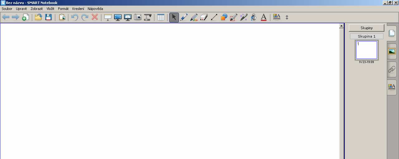Screen dimensions: 399x159
Task: Restore down the SMART Notebook window
Action: click(390, 2)
